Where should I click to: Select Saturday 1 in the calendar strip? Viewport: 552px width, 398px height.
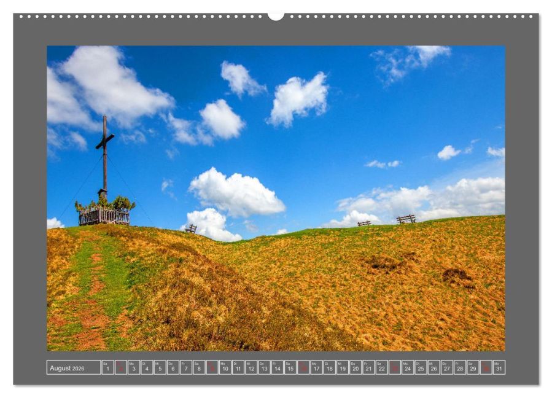click(107, 367)
